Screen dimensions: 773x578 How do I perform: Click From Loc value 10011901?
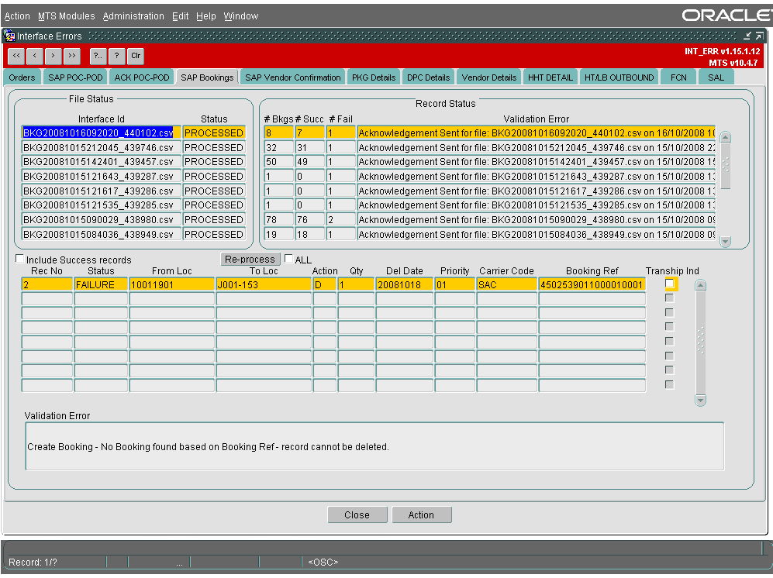tap(171, 285)
